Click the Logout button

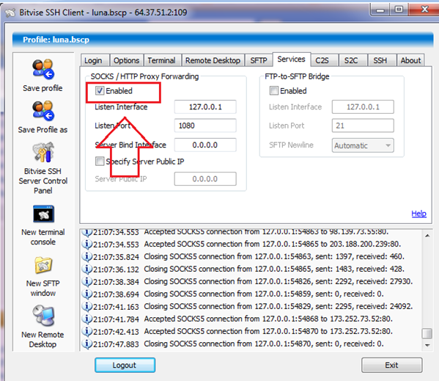coord(125,365)
